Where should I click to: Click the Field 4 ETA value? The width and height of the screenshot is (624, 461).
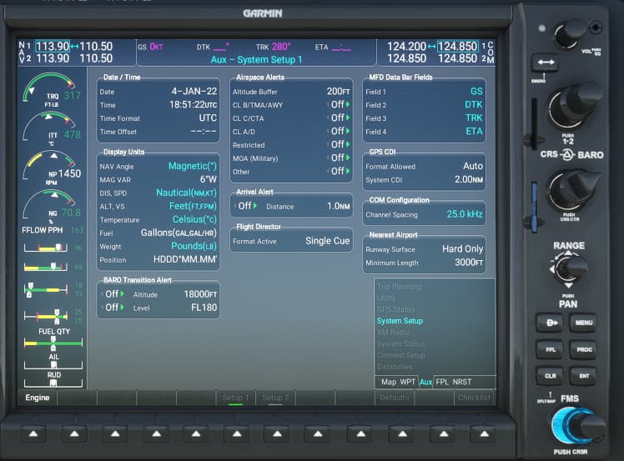pyautogui.click(x=475, y=131)
